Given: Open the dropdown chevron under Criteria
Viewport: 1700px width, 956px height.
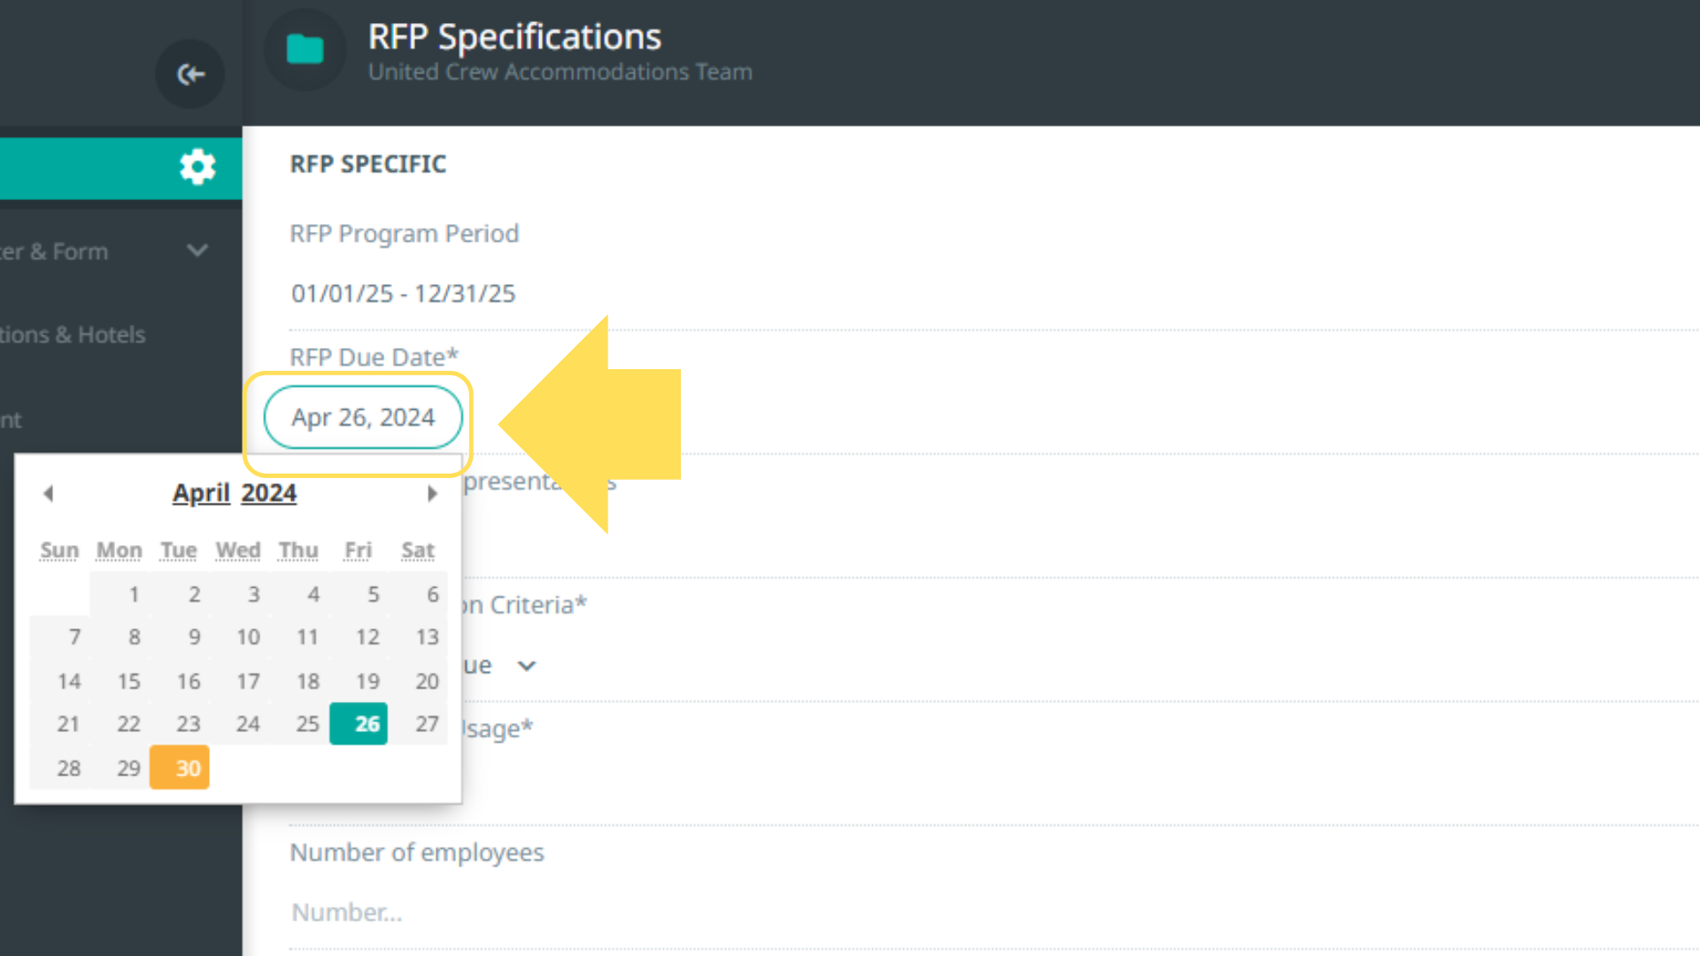Looking at the screenshot, I should pyautogui.click(x=527, y=666).
